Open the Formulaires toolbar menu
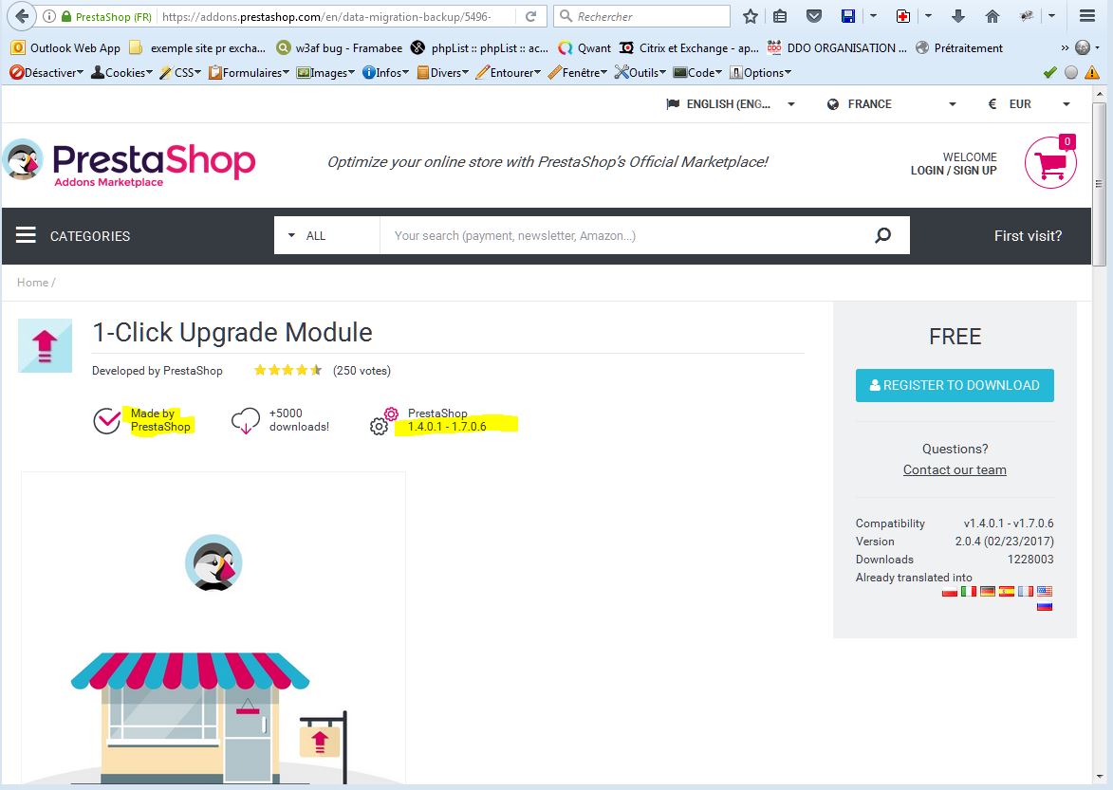 tap(248, 72)
